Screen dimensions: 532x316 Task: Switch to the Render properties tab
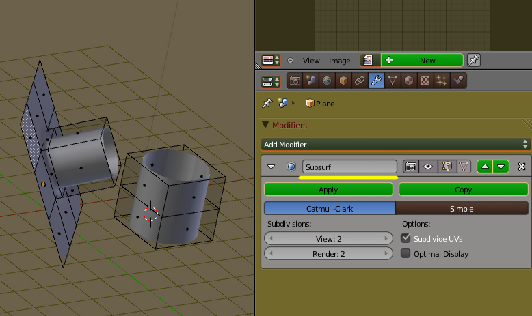[x=295, y=81]
